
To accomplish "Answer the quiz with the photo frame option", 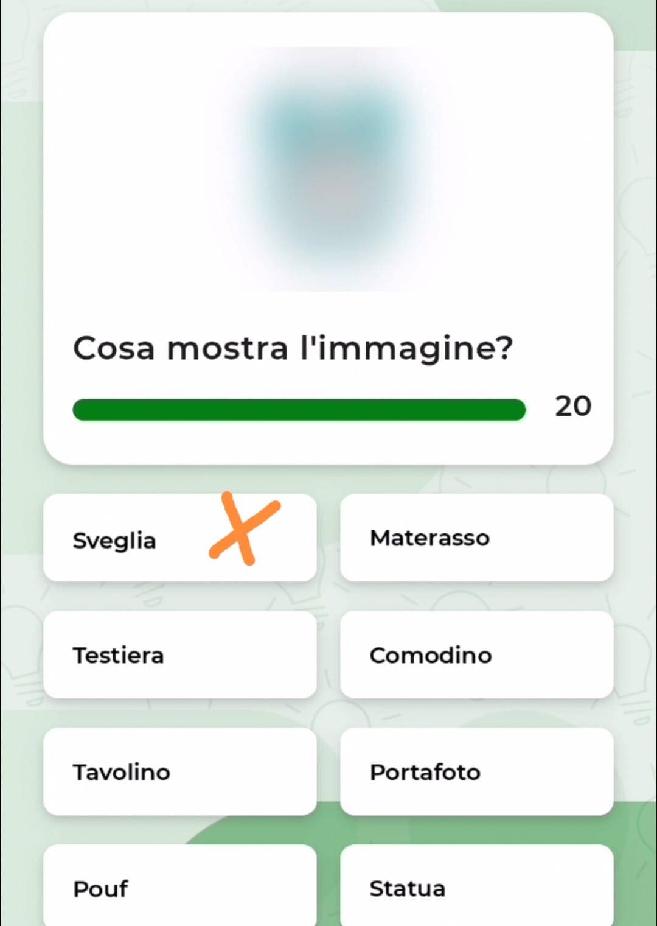I will 476,771.
